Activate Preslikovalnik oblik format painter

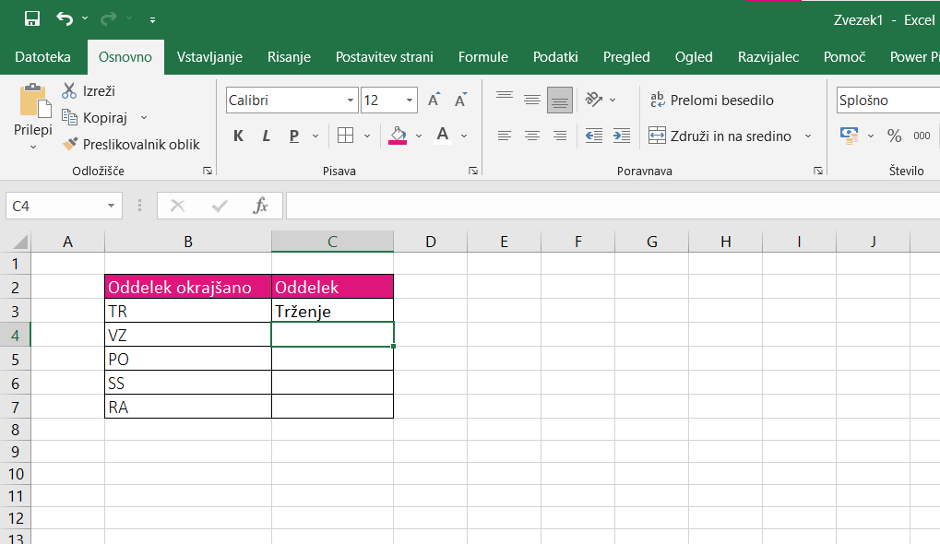tap(131, 145)
